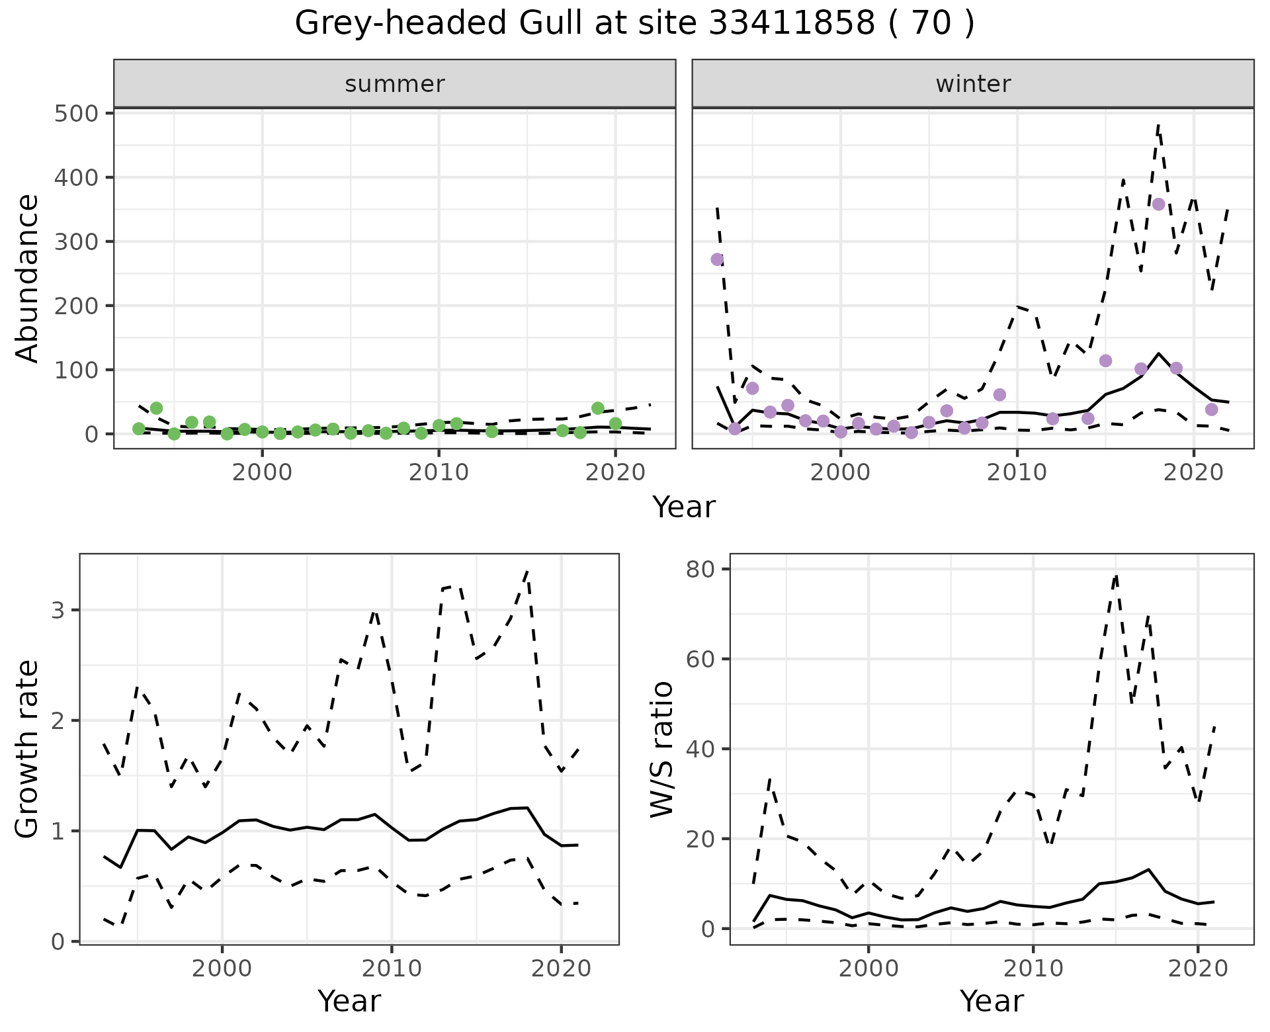Click the 2000 tick under Growth rate plot

coord(222,969)
